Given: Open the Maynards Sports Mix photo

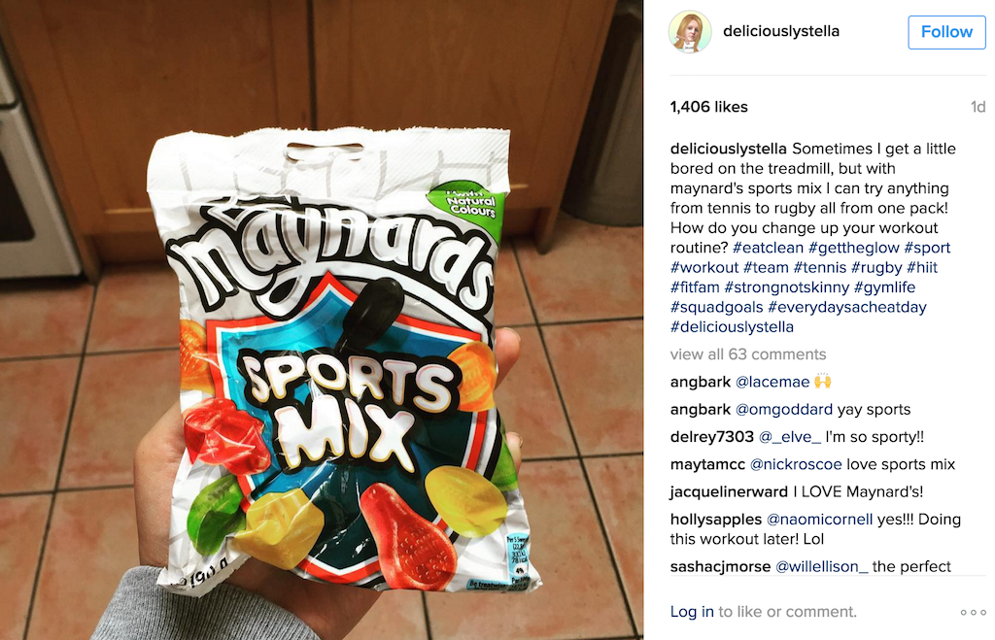Looking at the screenshot, I should [x=322, y=320].
